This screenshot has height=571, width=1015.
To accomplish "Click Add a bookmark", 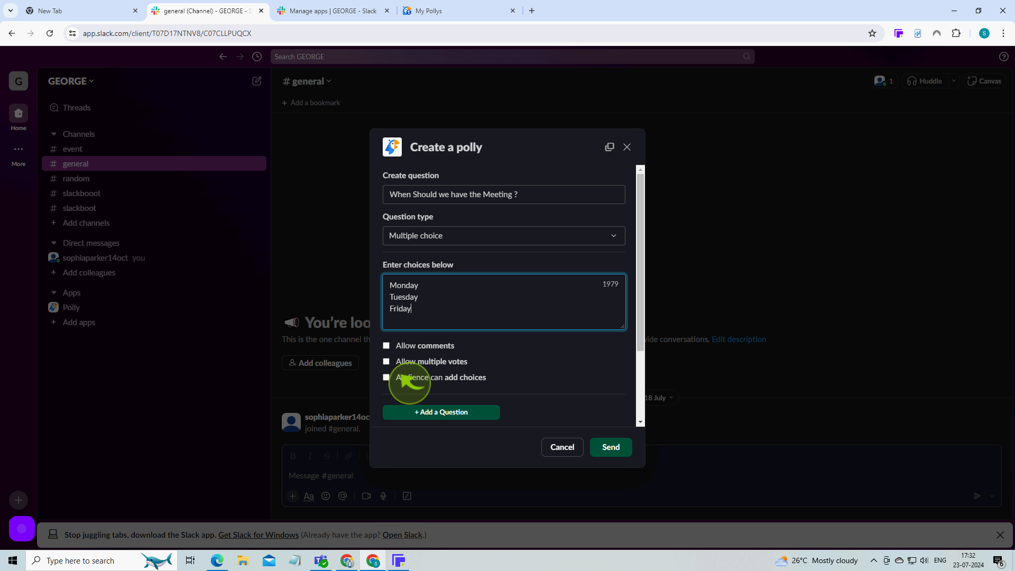I will [x=311, y=103].
